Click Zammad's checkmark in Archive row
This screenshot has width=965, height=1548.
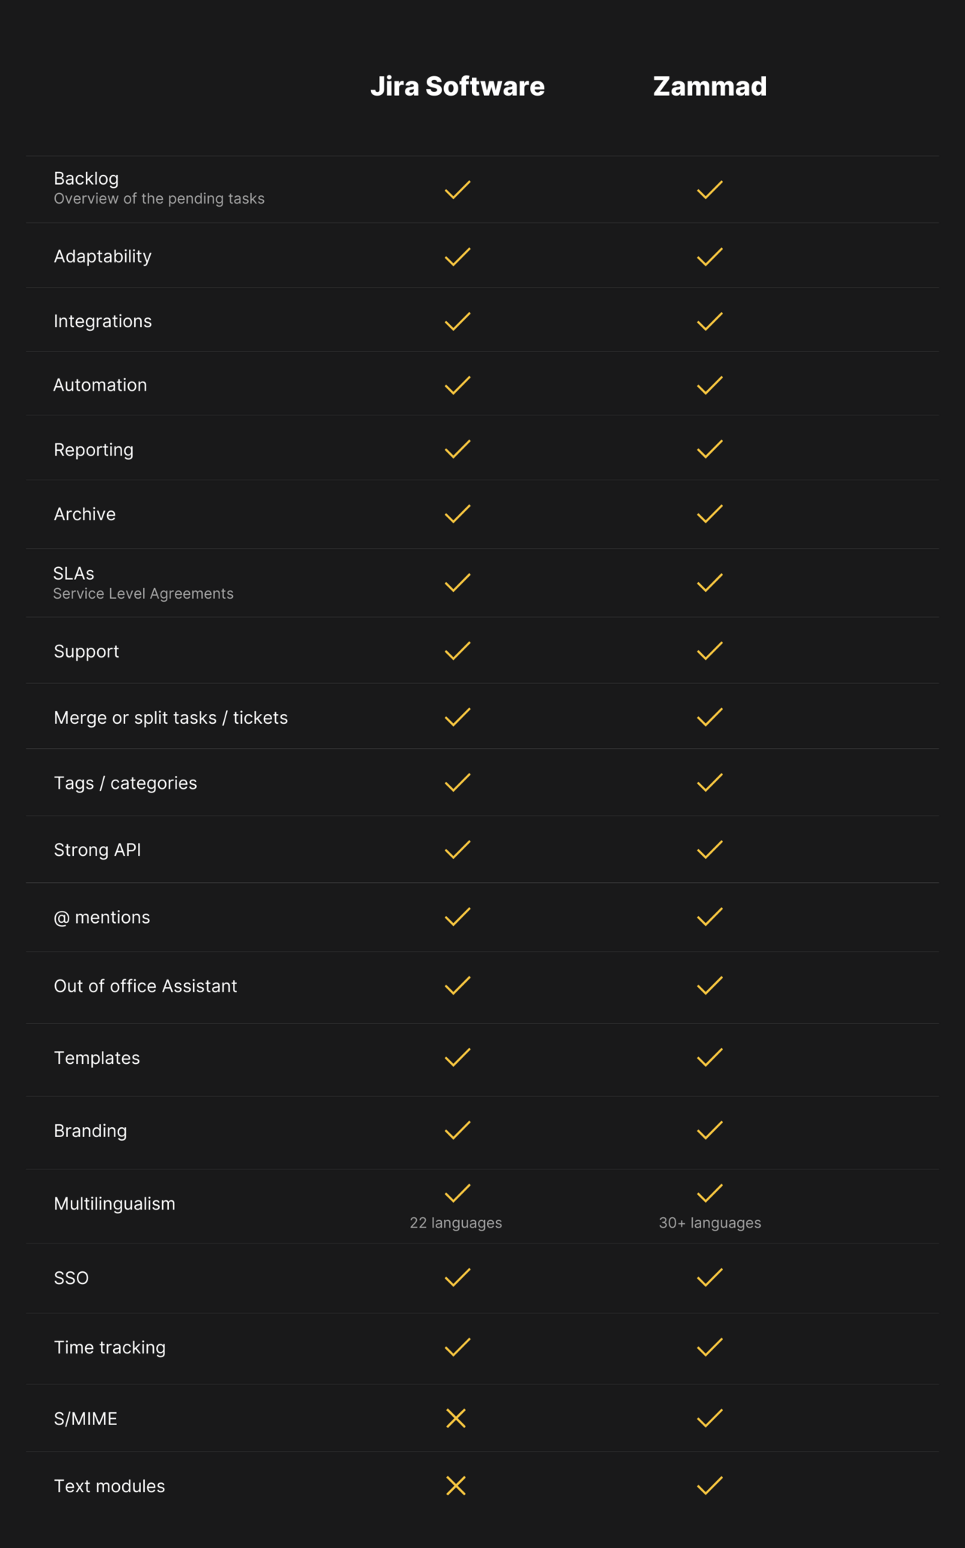(709, 514)
